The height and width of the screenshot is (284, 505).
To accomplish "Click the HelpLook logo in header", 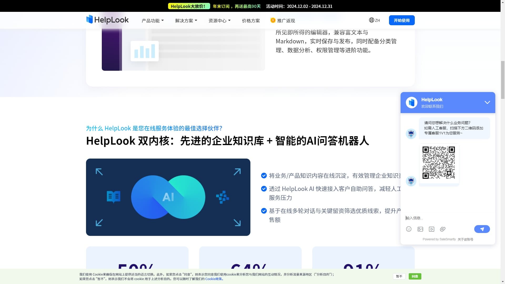I will (107, 20).
